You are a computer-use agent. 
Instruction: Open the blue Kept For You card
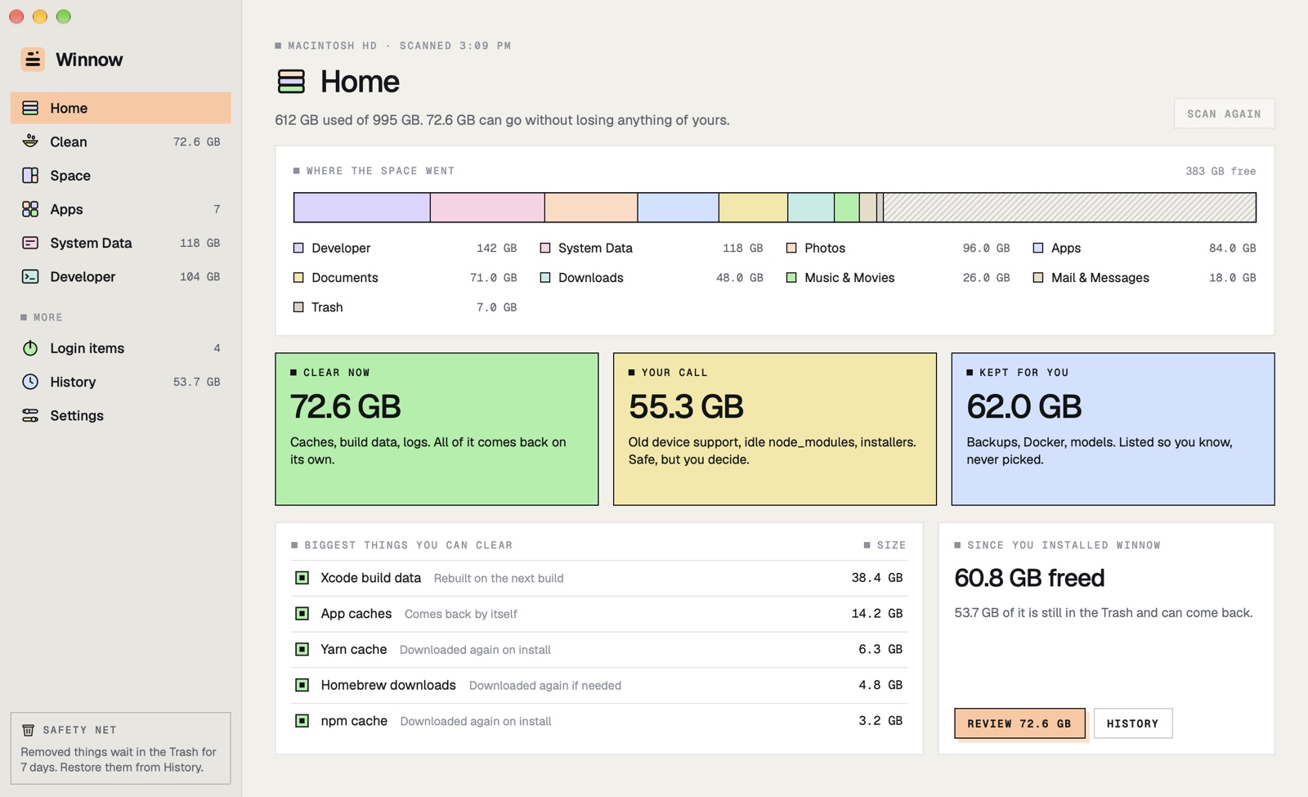[x=1113, y=429]
